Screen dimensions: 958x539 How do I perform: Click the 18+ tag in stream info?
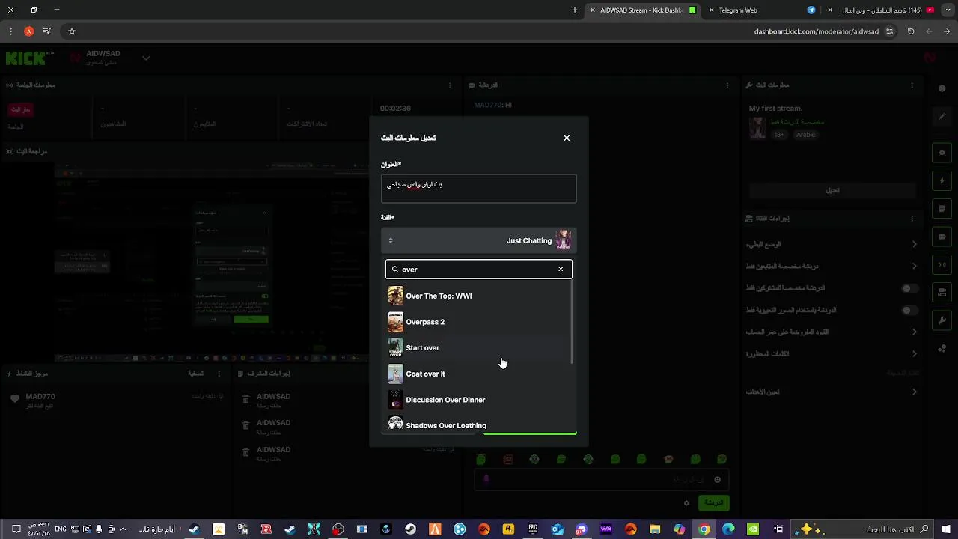[x=779, y=135]
